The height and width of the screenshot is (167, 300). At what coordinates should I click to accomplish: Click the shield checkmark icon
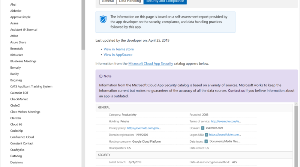103,19
